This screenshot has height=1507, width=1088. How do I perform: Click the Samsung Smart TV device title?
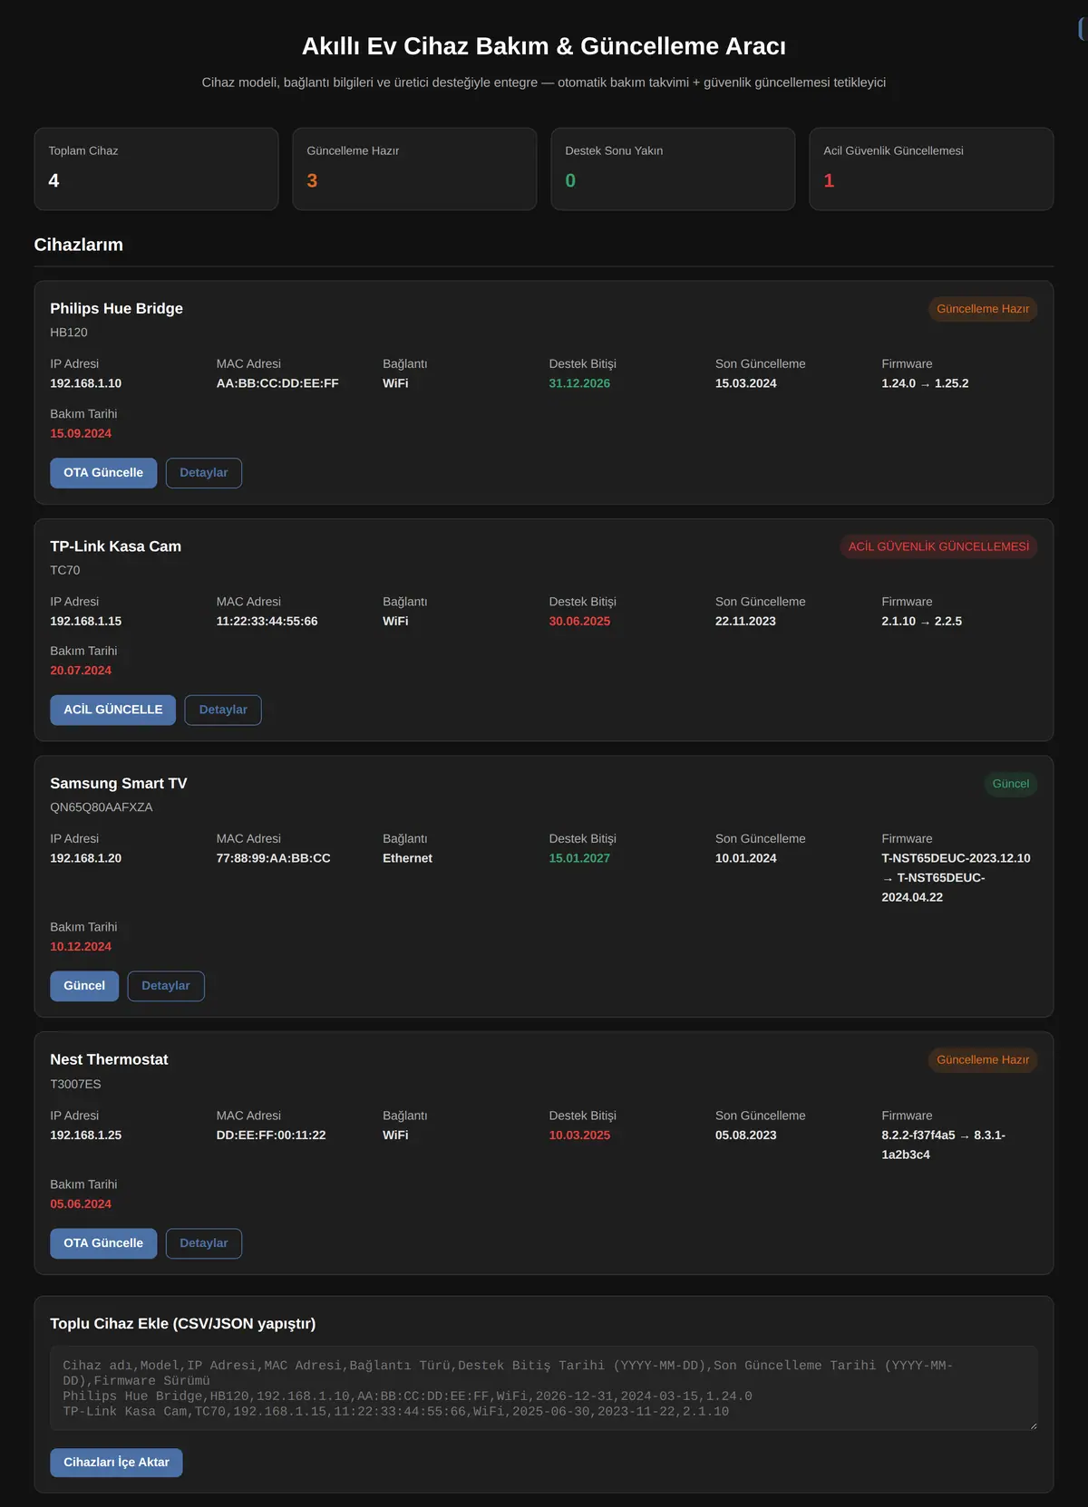coord(119,784)
